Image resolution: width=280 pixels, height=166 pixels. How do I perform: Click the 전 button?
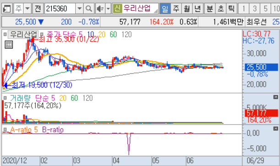pos(38,8)
